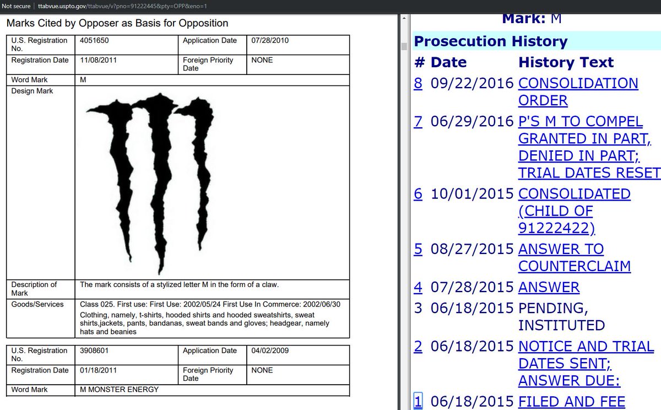Select registration date 01/18/2011
Screen dimensions: 661x410
coord(98,370)
